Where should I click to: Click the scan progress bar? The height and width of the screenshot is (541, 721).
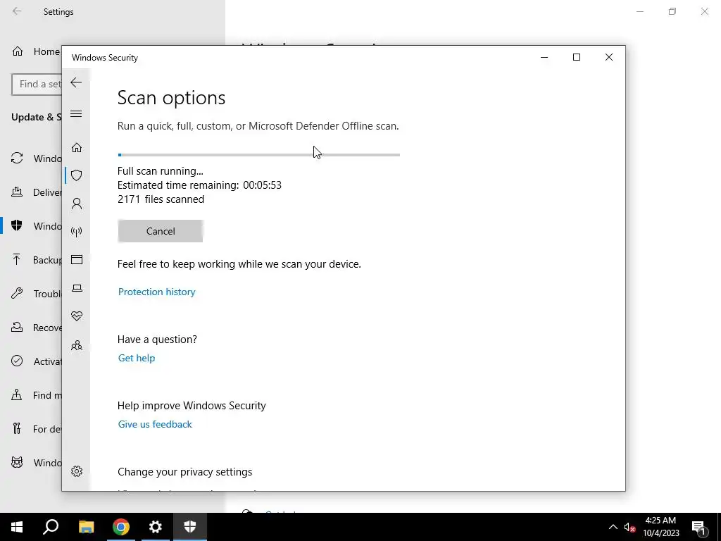coord(259,155)
